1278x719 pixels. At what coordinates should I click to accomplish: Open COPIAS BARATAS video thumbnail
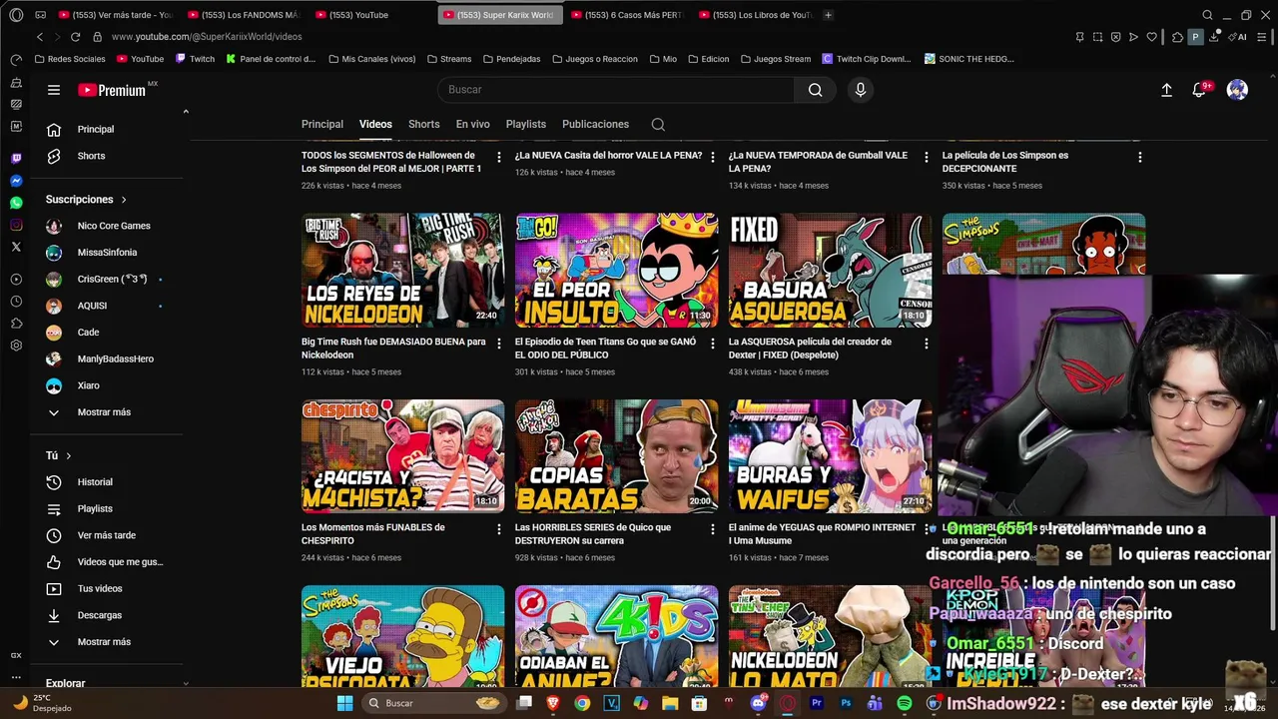pyautogui.click(x=616, y=456)
